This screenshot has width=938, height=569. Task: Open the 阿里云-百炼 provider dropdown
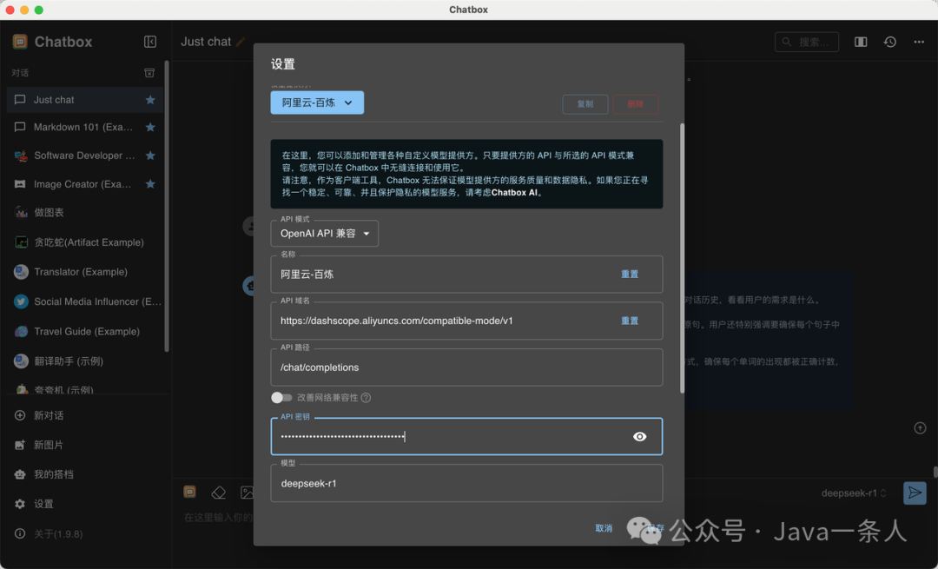click(317, 103)
